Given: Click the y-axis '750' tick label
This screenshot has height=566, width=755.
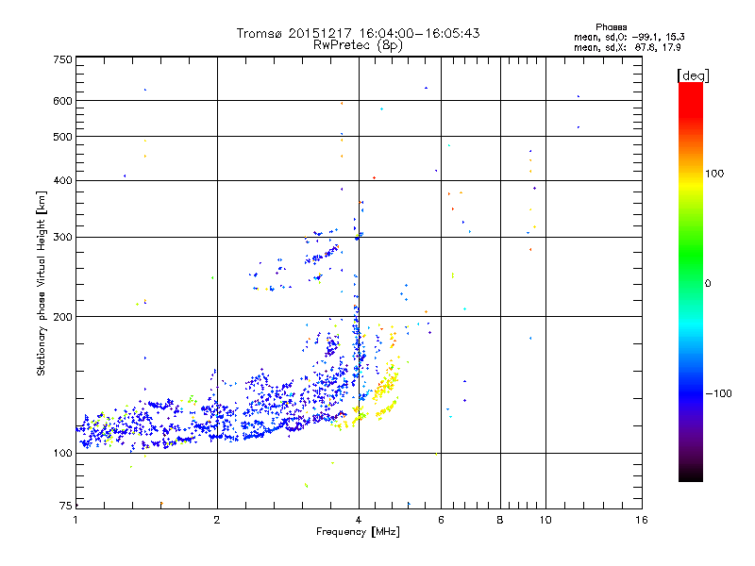Looking at the screenshot, I should pos(63,59).
